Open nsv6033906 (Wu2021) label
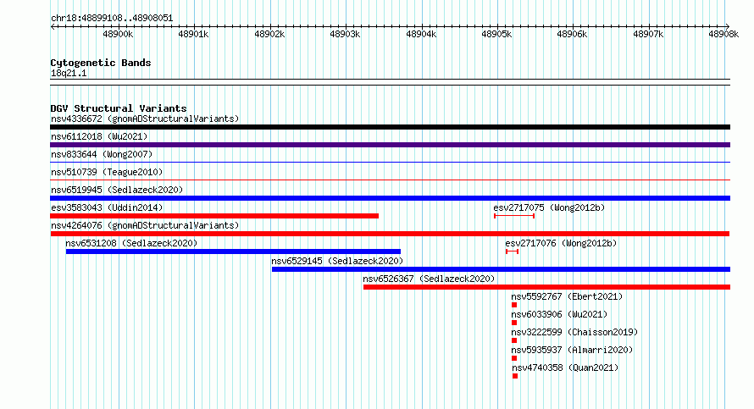Viewport: 754px width, 409px height. [x=559, y=314]
